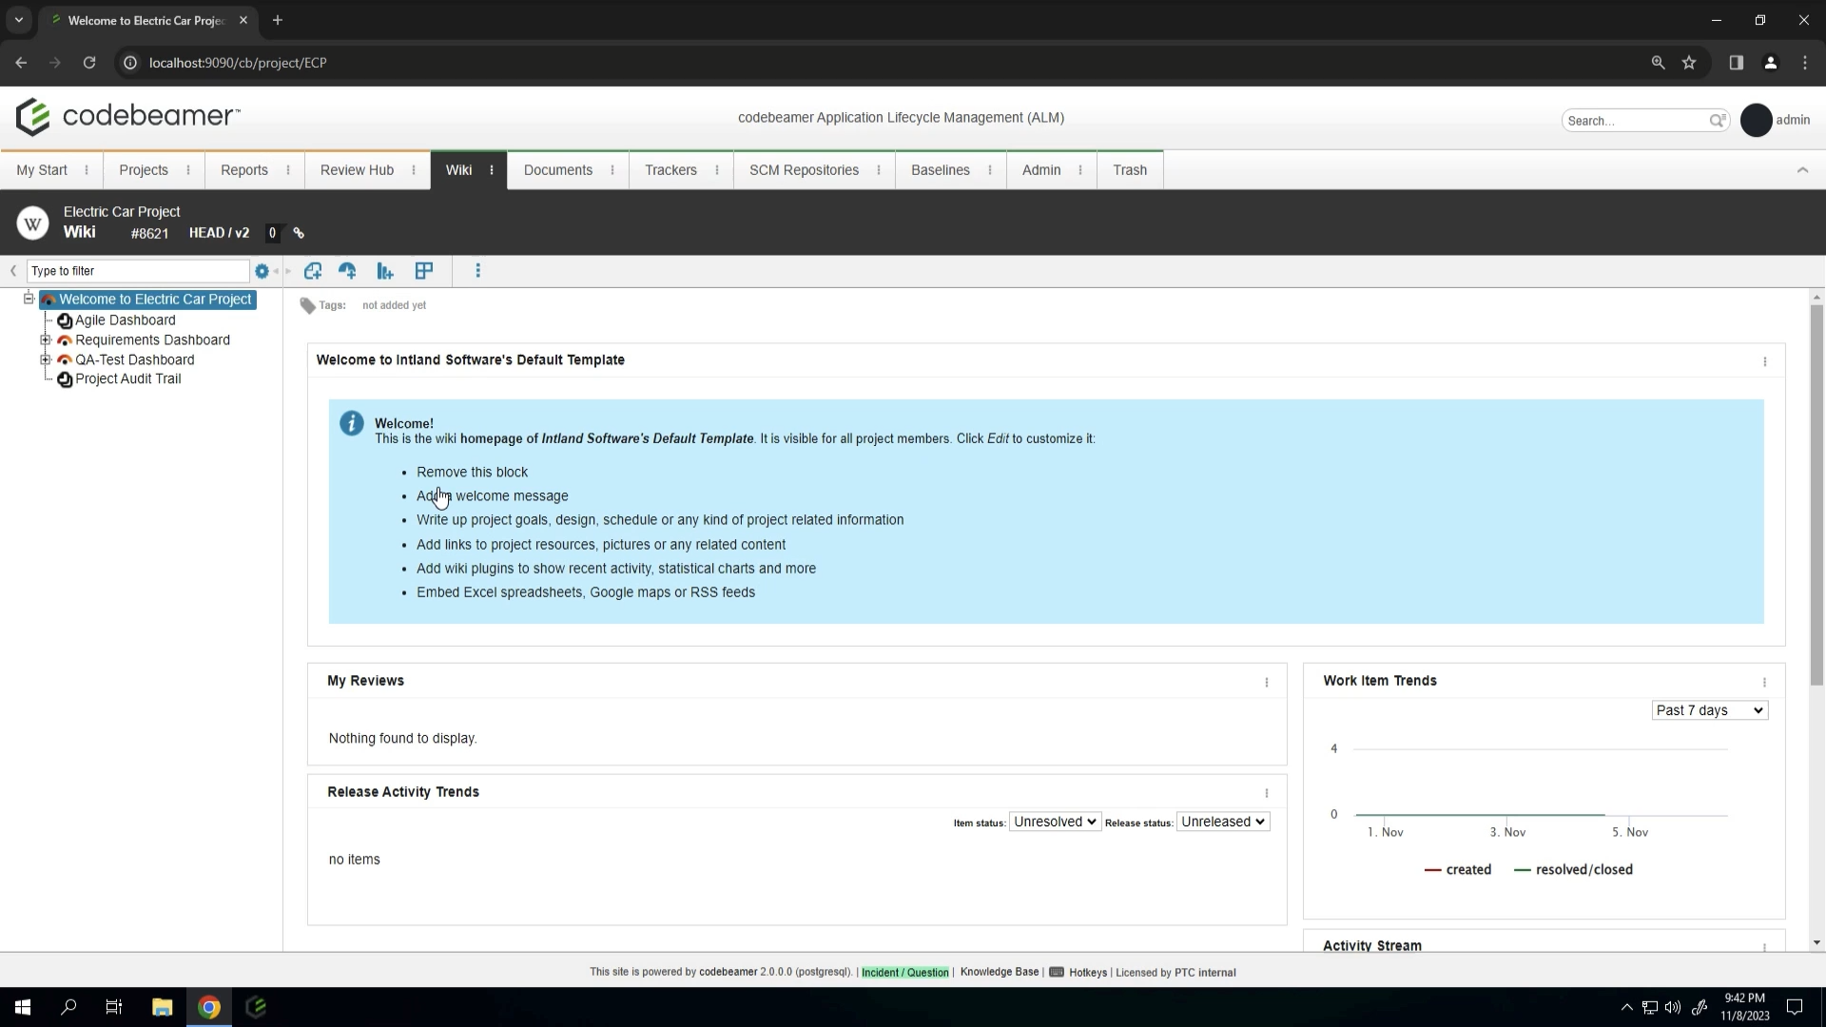Open the Release Activity Trends widget menu
1826x1027 pixels.
tap(1267, 793)
